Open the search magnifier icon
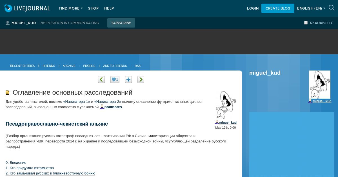 pyautogui.click(x=332, y=8)
